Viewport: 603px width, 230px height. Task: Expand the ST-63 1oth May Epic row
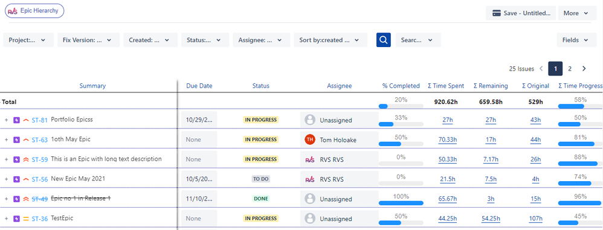tap(6, 140)
